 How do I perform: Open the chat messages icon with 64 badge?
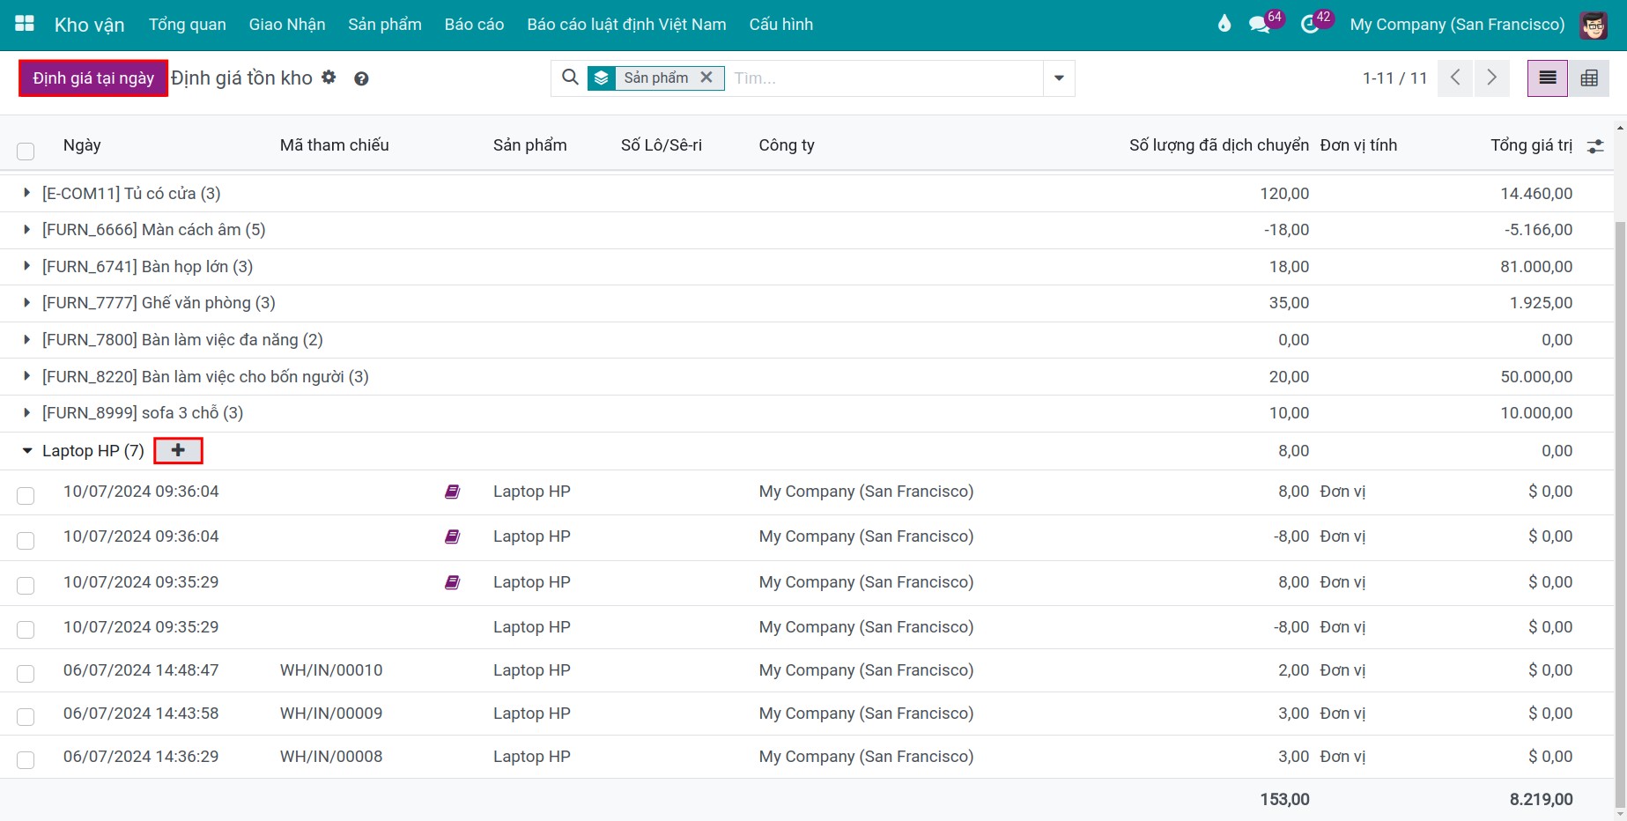pos(1260,25)
